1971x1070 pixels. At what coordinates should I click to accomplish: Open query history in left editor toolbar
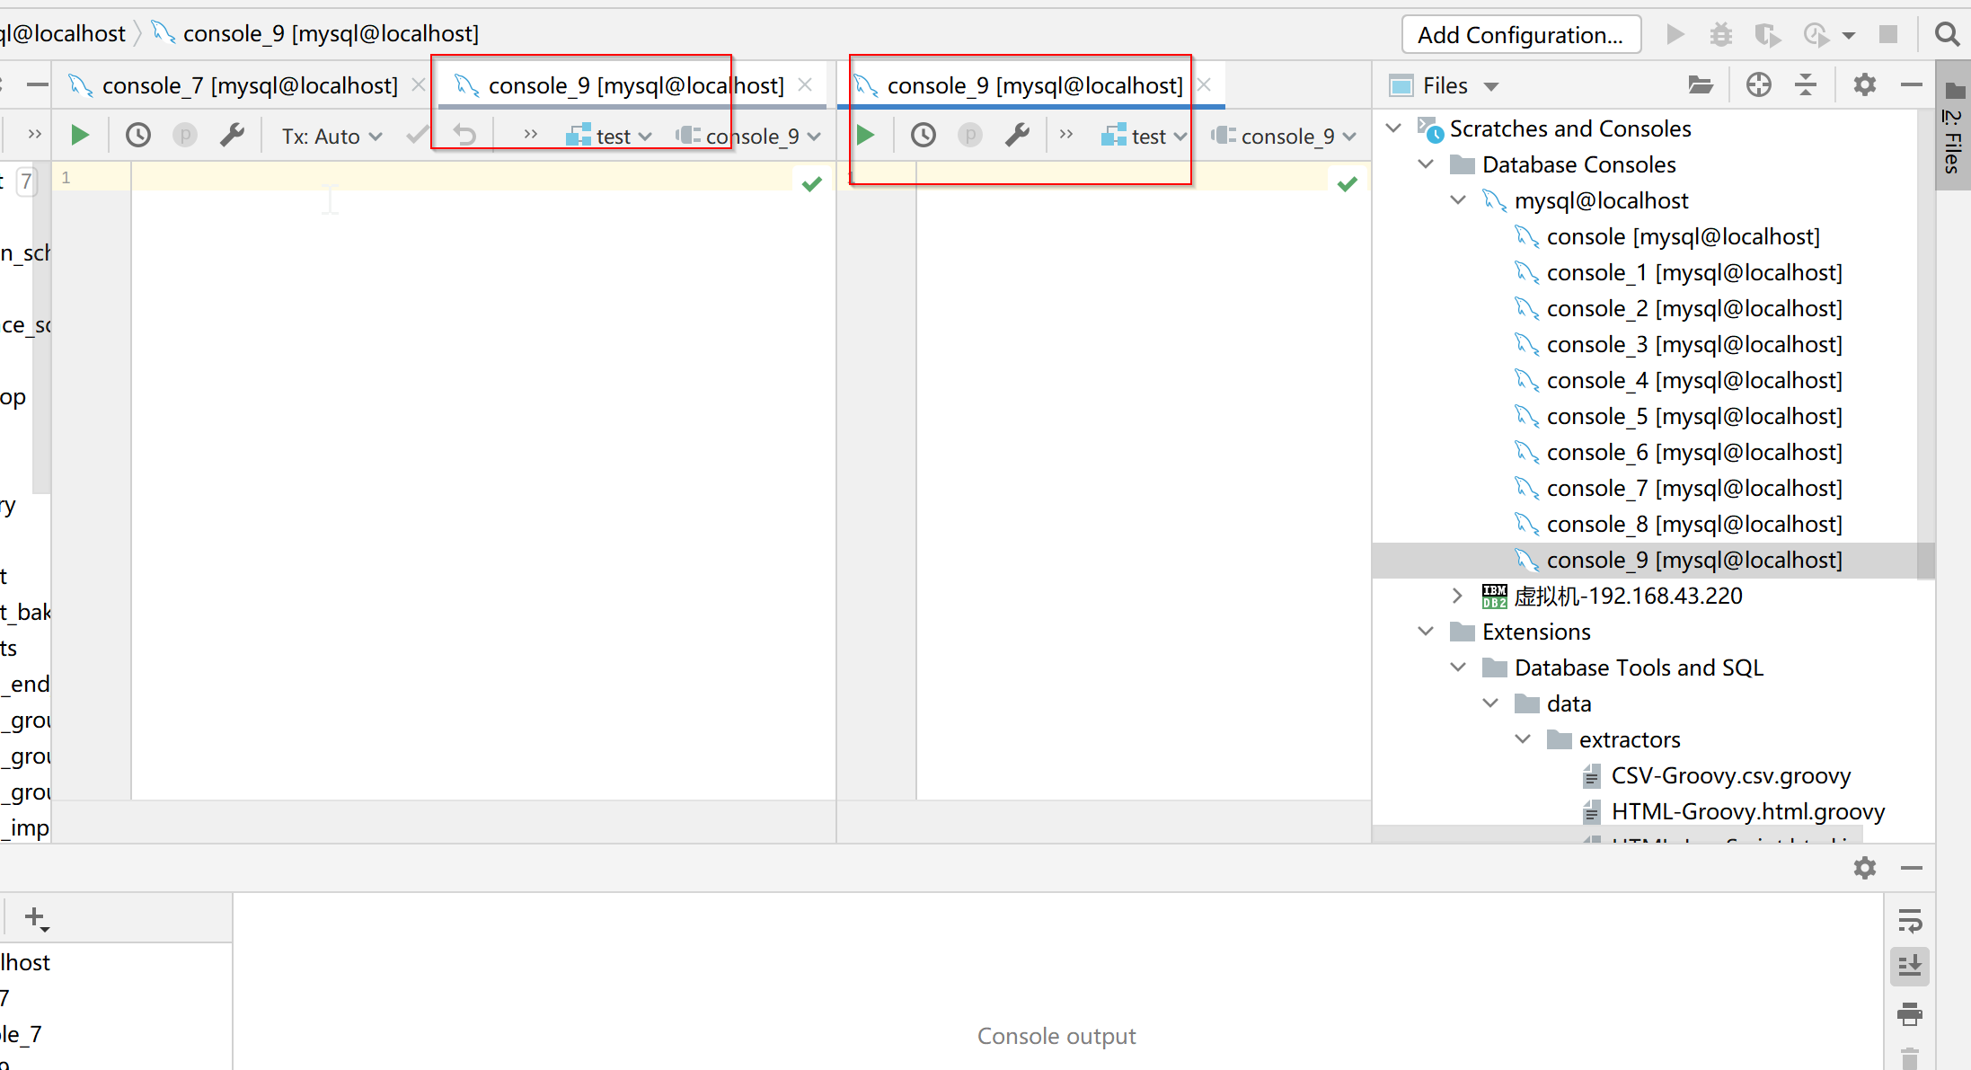pos(137,136)
